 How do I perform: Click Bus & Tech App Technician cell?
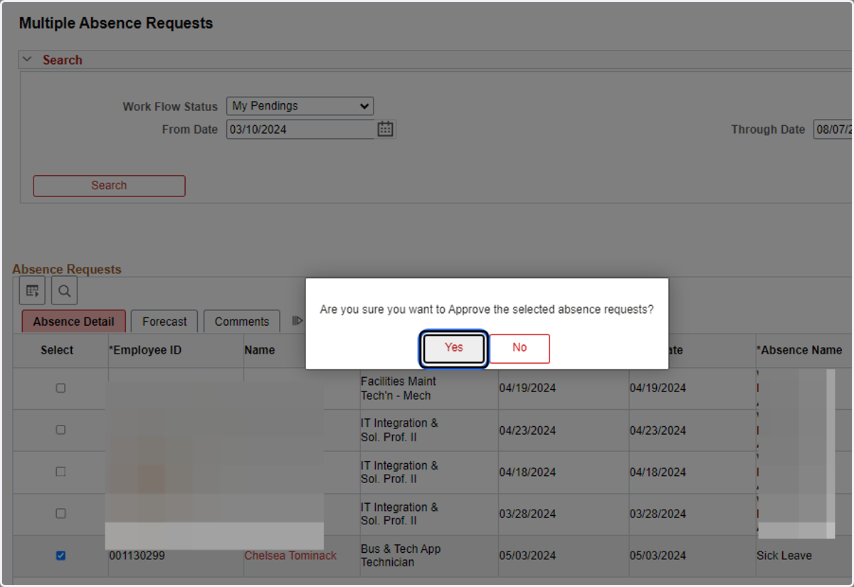point(401,556)
